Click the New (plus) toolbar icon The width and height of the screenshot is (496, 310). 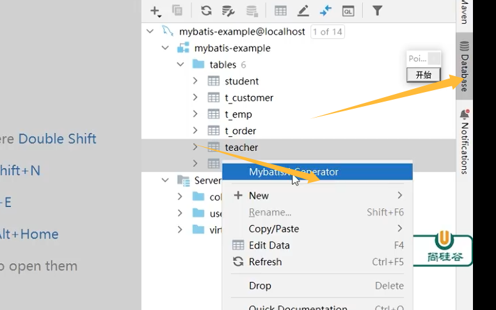(155, 11)
